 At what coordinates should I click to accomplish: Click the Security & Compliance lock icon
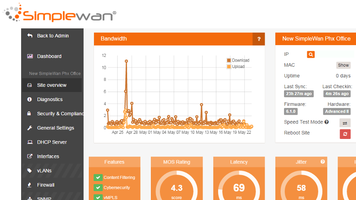point(30,114)
